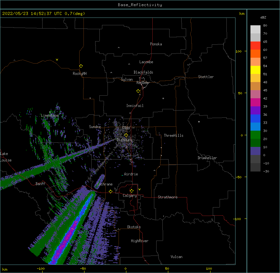280x273 pixels.
Task: Click the yellow radar marker near Olds
Action: click(x=126, y=135)
